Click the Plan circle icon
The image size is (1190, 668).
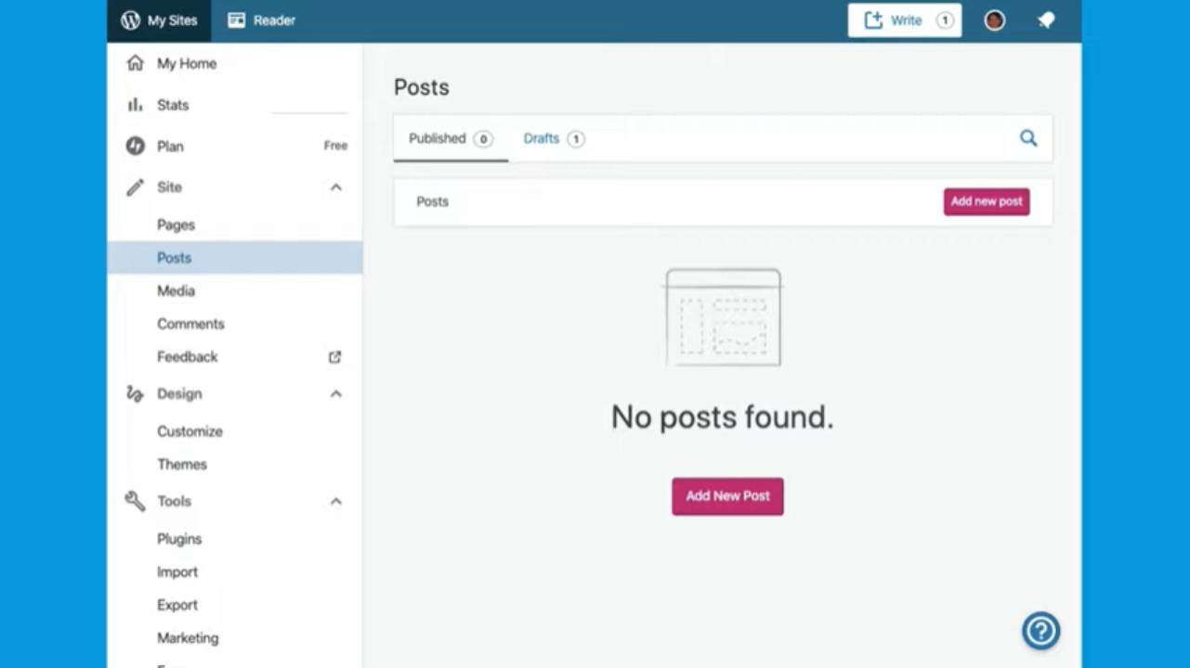[136, 146]
